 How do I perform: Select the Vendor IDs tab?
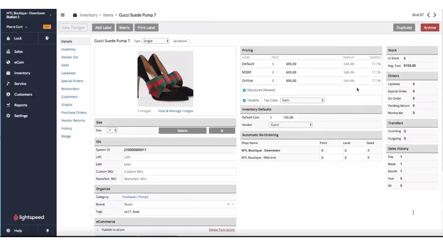coord(69,57)
